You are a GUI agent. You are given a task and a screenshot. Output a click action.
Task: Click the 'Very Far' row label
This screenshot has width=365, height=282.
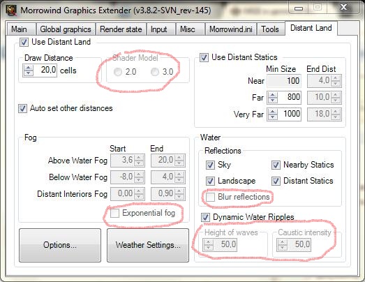coord(248,114)
